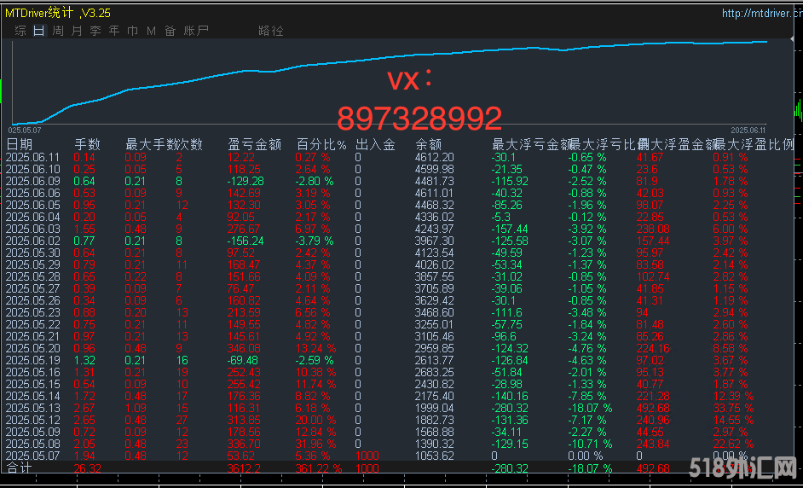Image resolution: width=803 pixels, height=488 pixels.
Task: Select the 2025.05.19 row date
Action: (33, 361)
